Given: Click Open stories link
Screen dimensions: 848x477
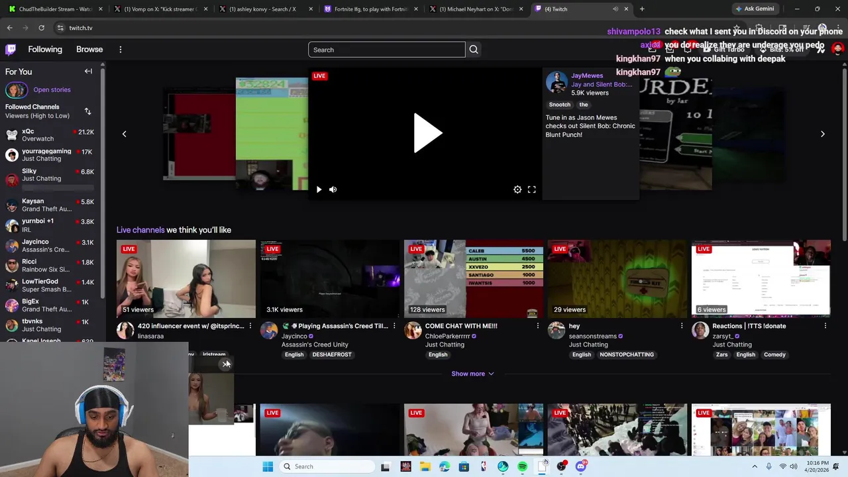Looking at the screenshot, I should [52, 90].
